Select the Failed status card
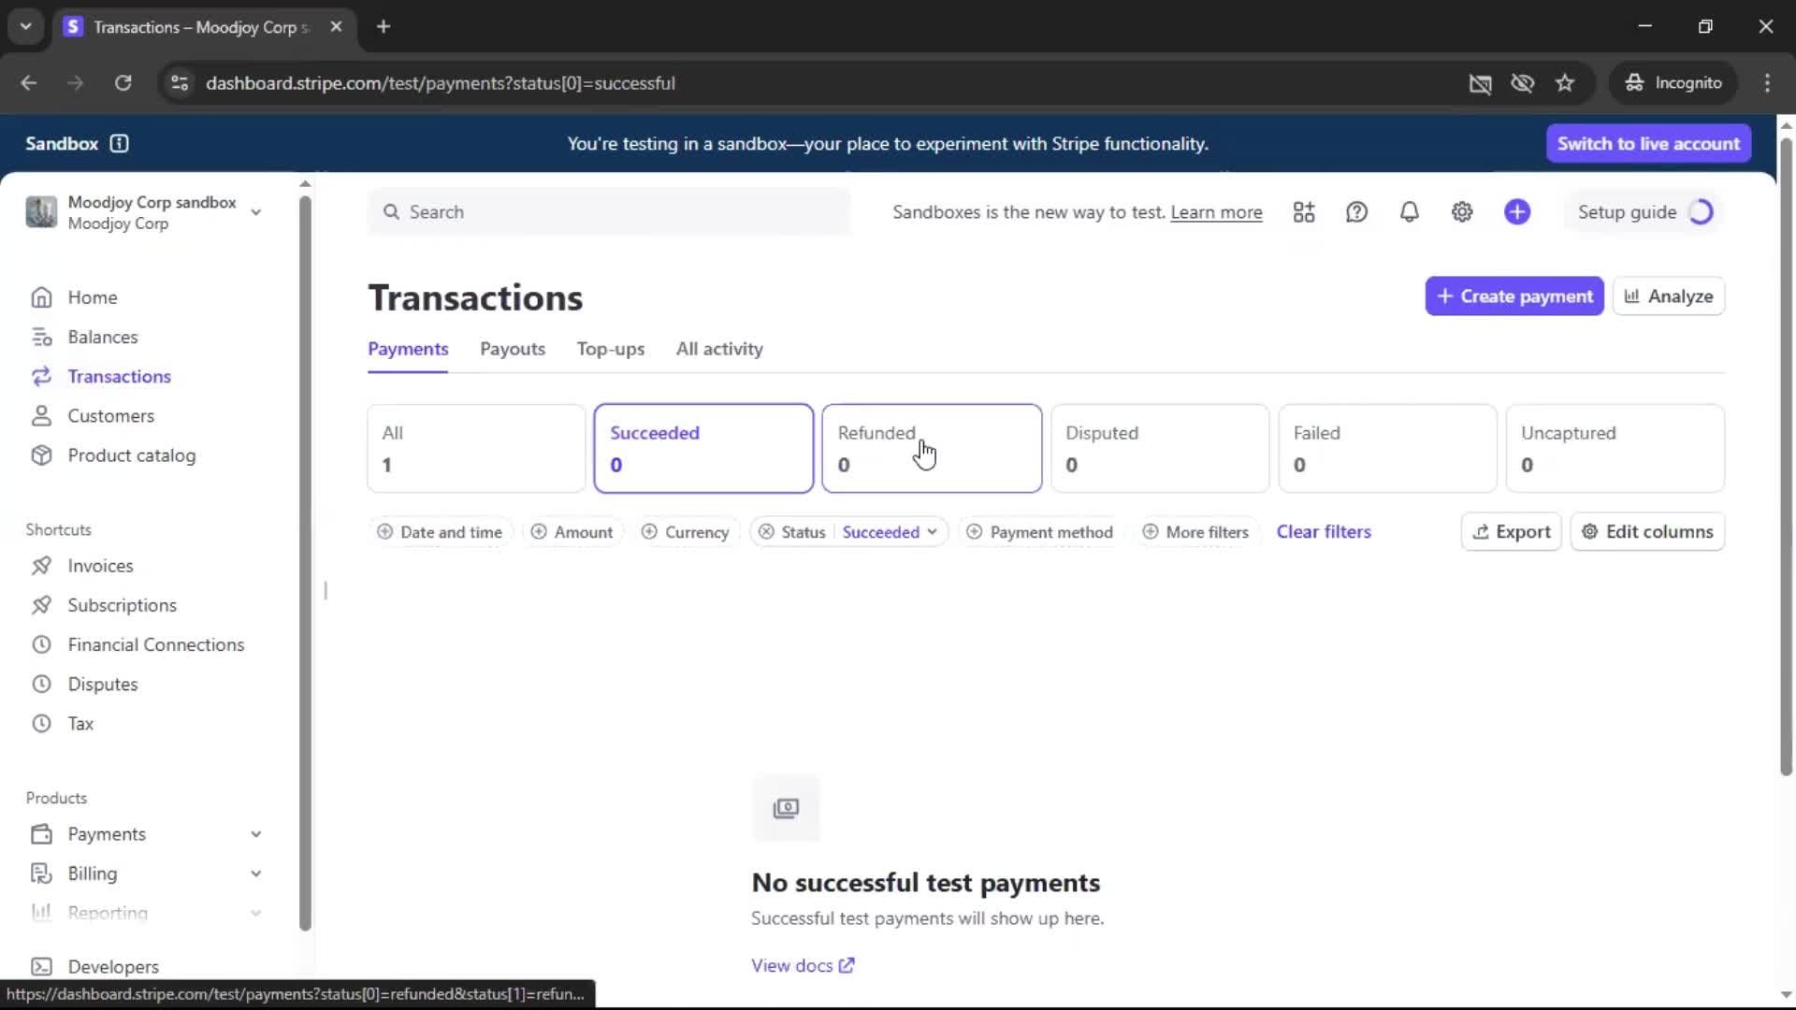This screenshot has width=1796, height=1010. pos(1386,448)
